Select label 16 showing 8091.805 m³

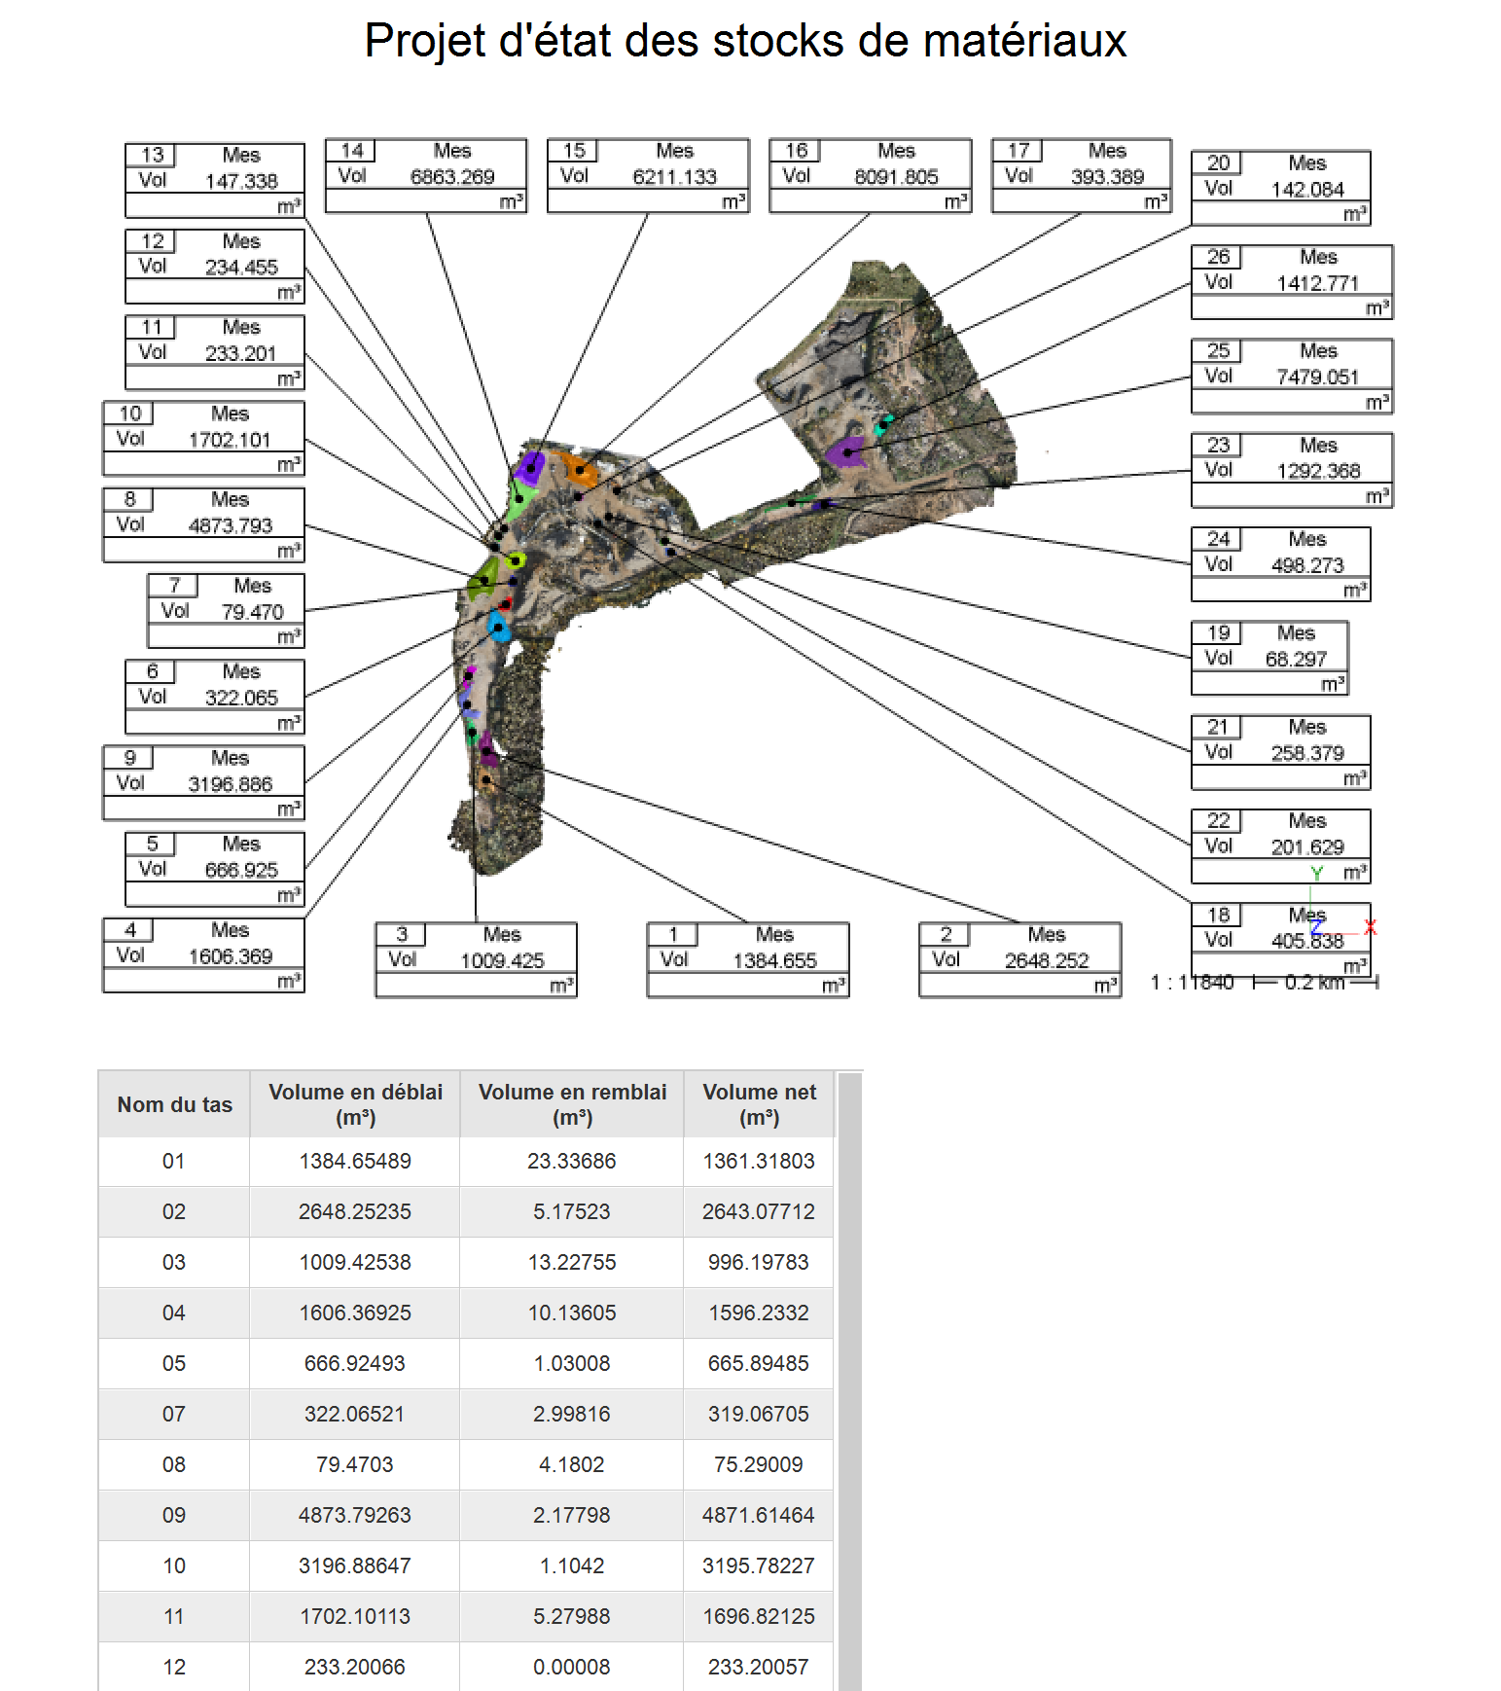click(x=870, y=175)
